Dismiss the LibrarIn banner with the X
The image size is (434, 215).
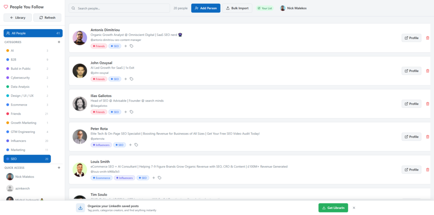[x=354, y=208]
